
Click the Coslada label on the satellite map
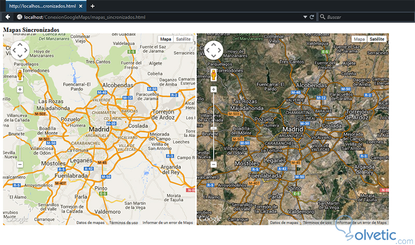(331, 126)
